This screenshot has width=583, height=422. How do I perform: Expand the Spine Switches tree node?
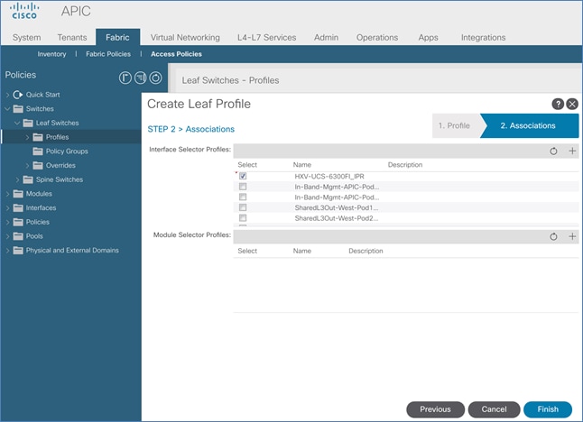coord(17,179)
